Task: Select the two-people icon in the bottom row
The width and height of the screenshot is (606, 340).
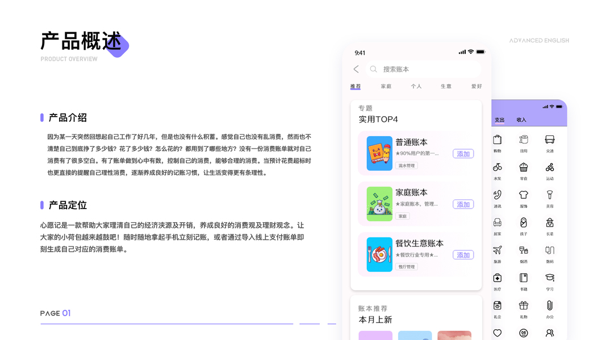Action: 550,333
